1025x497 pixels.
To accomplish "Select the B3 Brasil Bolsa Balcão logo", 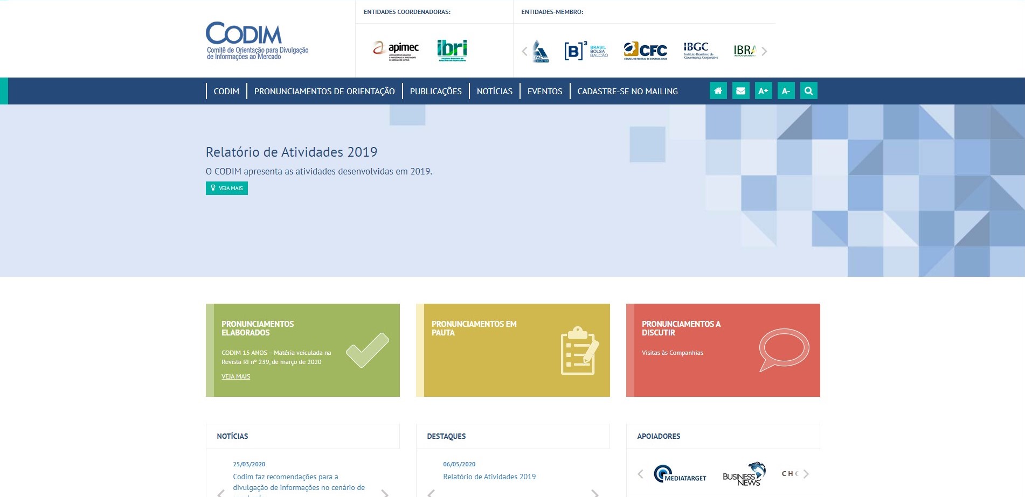I will 585,50.
